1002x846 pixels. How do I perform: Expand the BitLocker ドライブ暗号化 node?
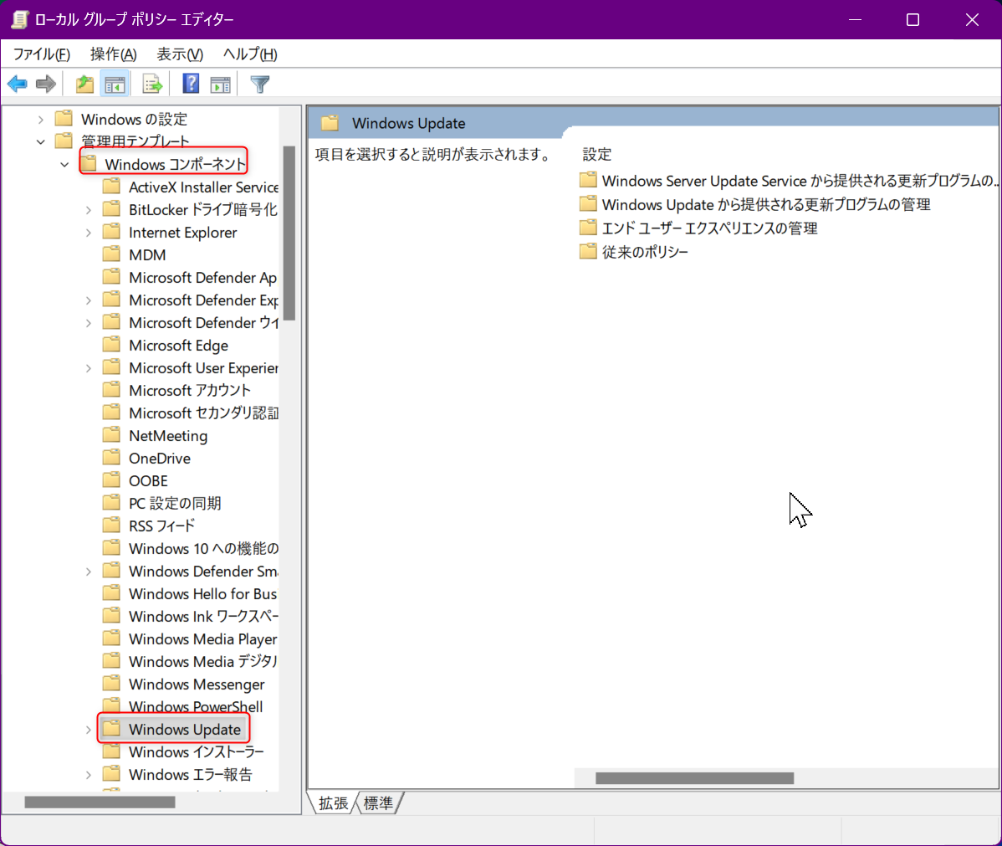click(89, 210)
